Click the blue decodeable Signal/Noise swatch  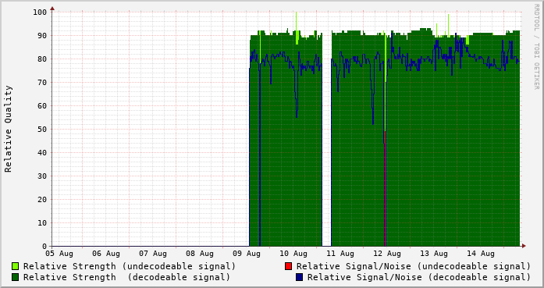tap(299, 277)
